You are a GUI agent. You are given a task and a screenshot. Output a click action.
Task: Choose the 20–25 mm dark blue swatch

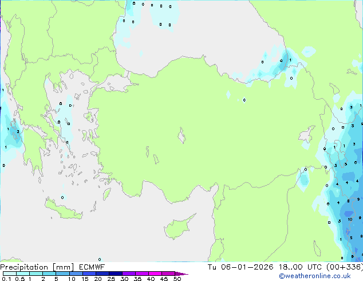pyautogui.click(x=102, y=274)
